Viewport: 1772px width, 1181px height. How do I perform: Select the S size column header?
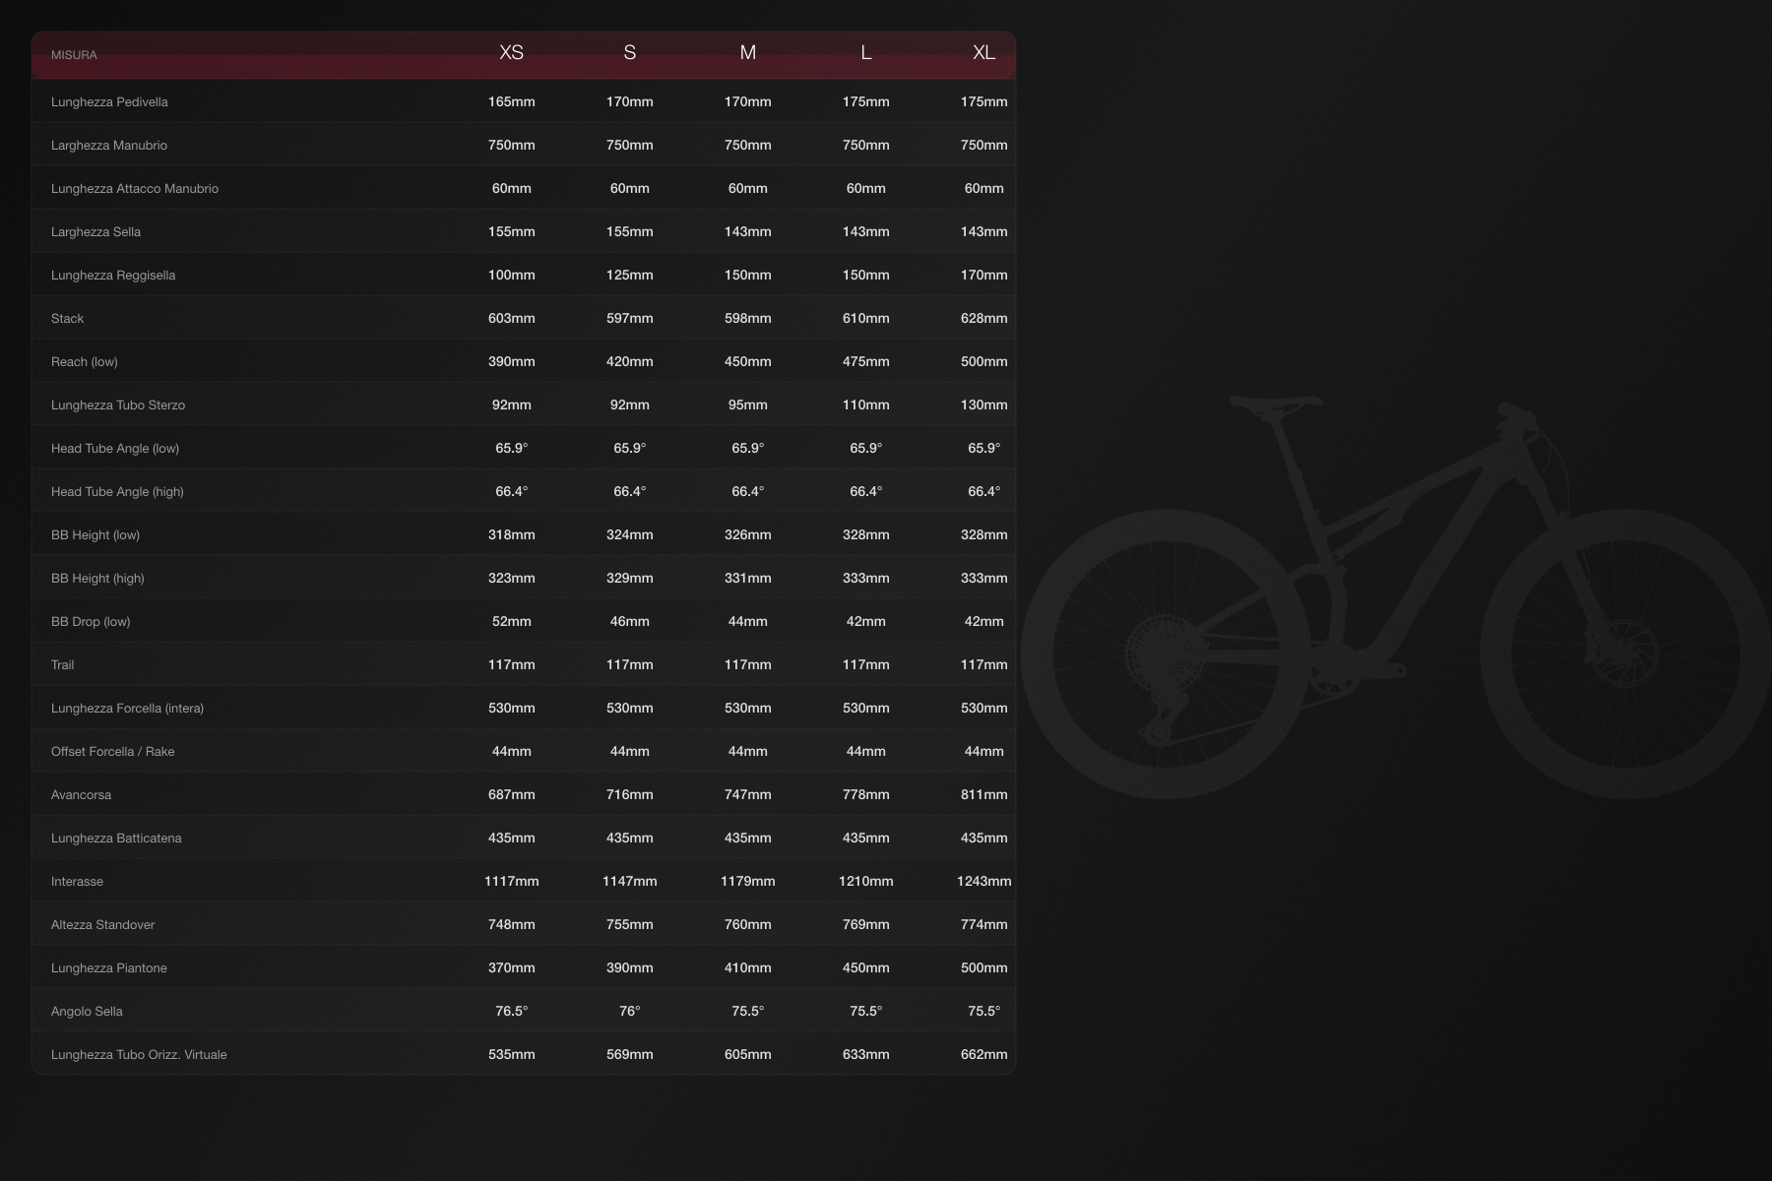[629, 54]
